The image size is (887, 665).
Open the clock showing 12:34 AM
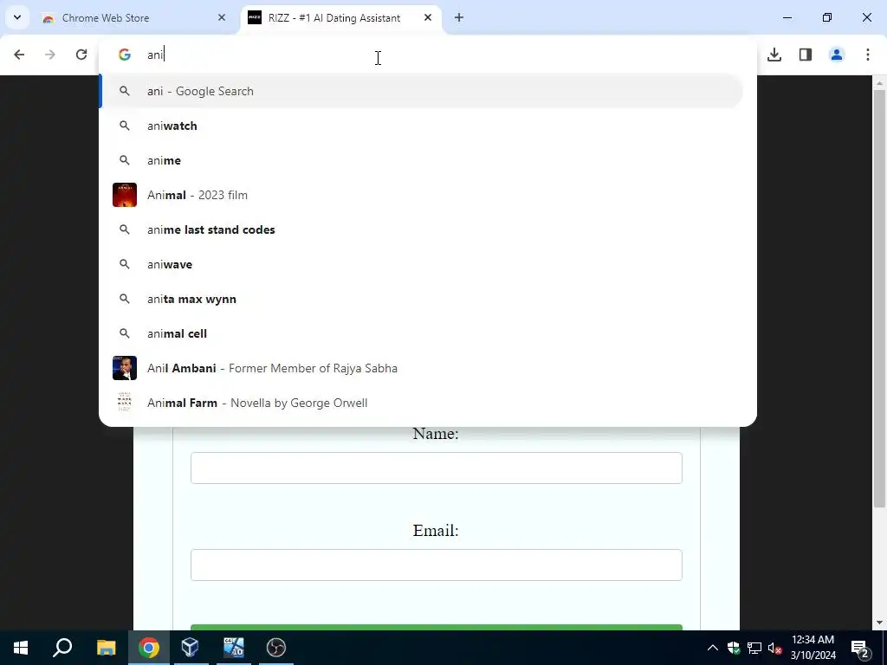813,648
